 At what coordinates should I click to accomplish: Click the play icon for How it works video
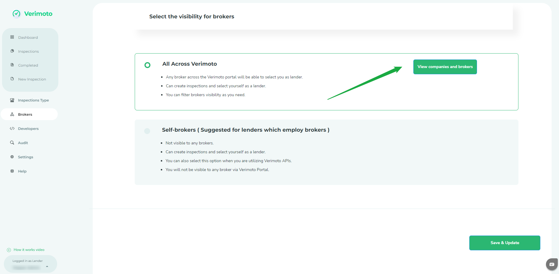click(9, 250)
